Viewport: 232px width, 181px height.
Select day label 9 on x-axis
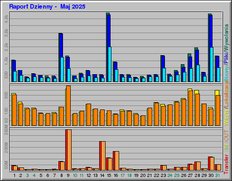(68, 176)
